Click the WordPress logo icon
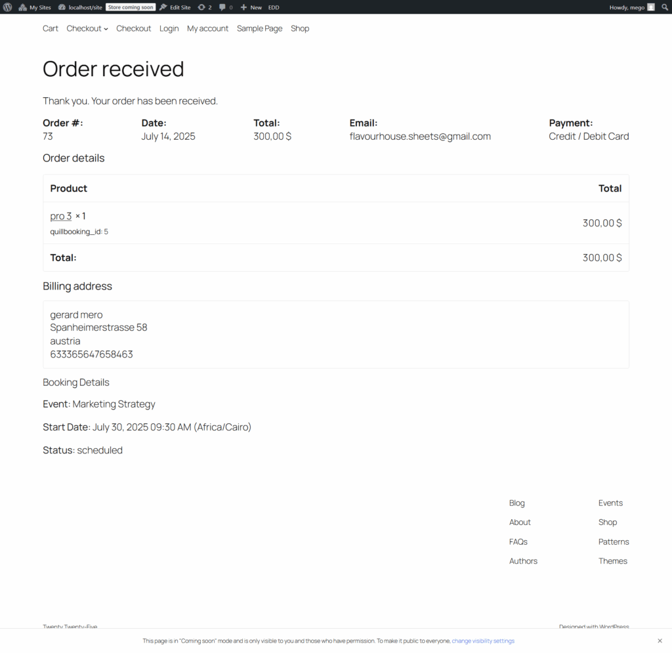Image resolution: width=672 pixels, height=653 pixels. (7, 7)
